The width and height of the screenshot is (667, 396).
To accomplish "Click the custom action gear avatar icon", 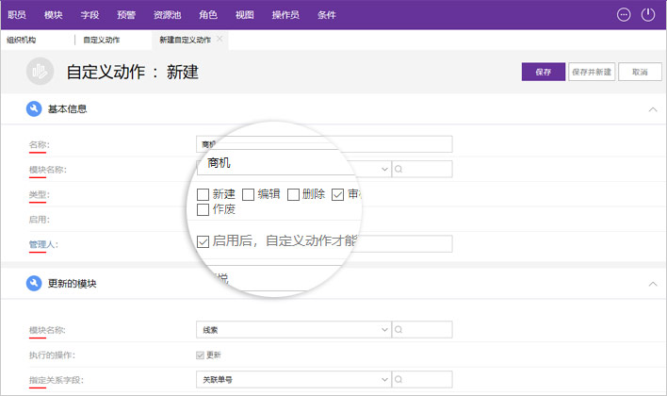I will coord(40,72).
